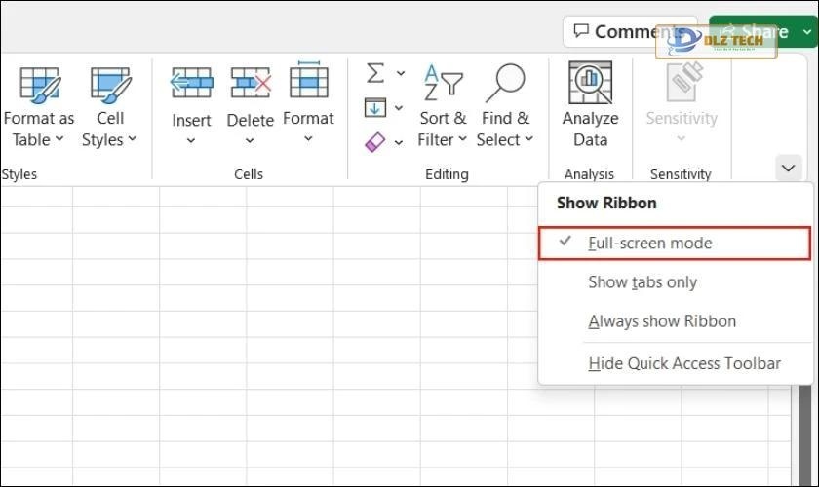
Task: Select Always show Ribbon option
Action: [662, 321]
